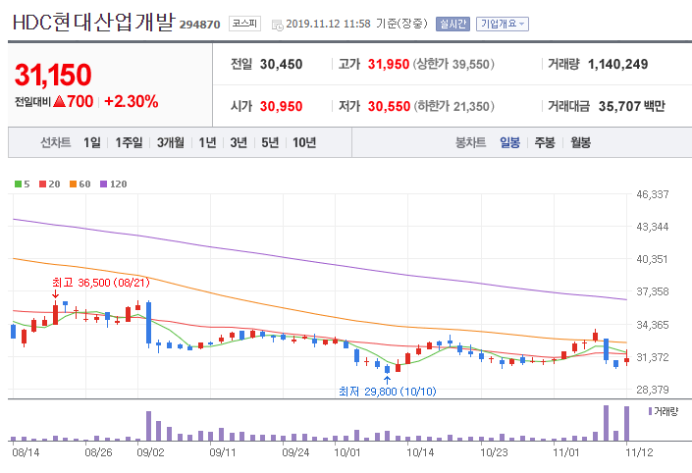Select the 10년 line chart period
692x473 pixels.
click(304, 142)
